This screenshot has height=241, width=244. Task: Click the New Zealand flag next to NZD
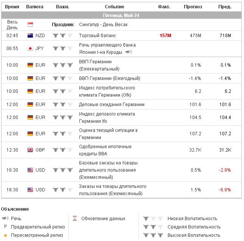(30, 36)
